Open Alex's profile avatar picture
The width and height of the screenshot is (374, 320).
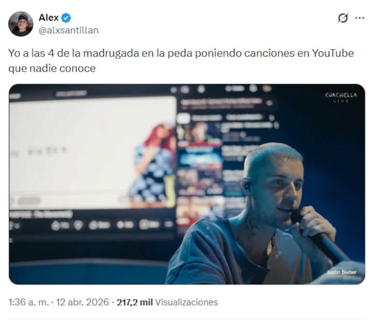pos(21,24)
